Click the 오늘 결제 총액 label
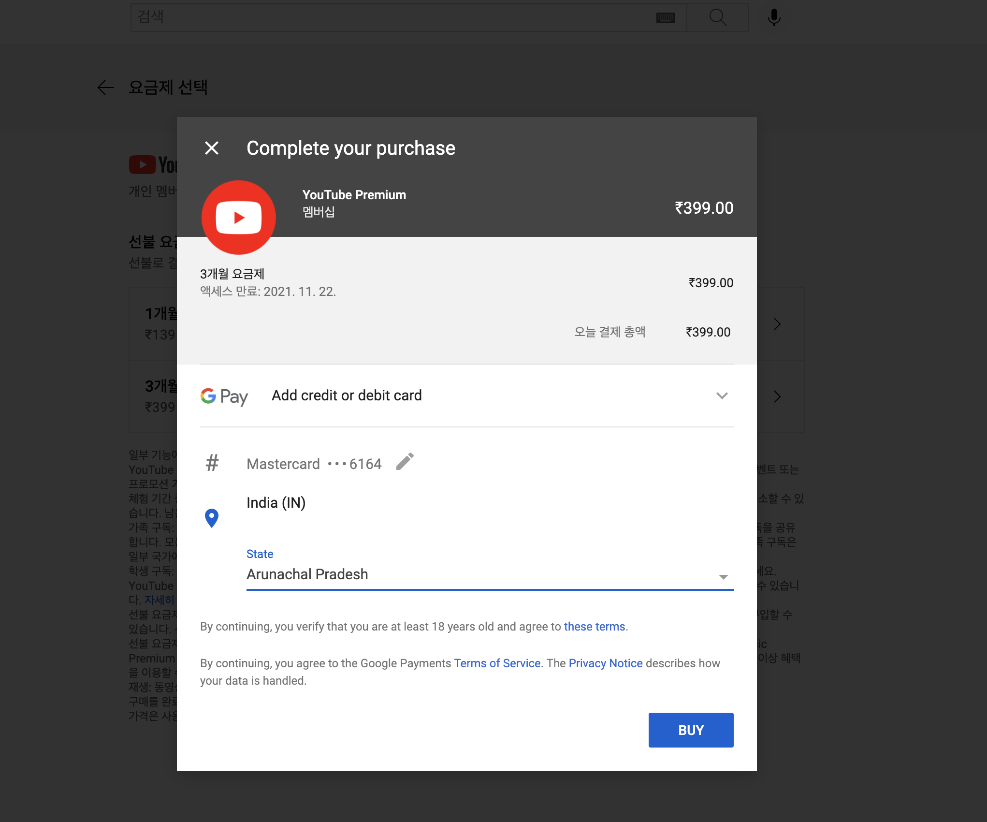 click(610, 332)
